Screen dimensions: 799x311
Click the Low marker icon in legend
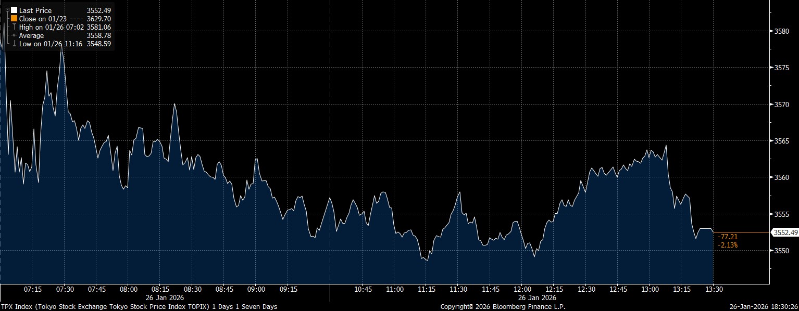(x=14, y=44)
